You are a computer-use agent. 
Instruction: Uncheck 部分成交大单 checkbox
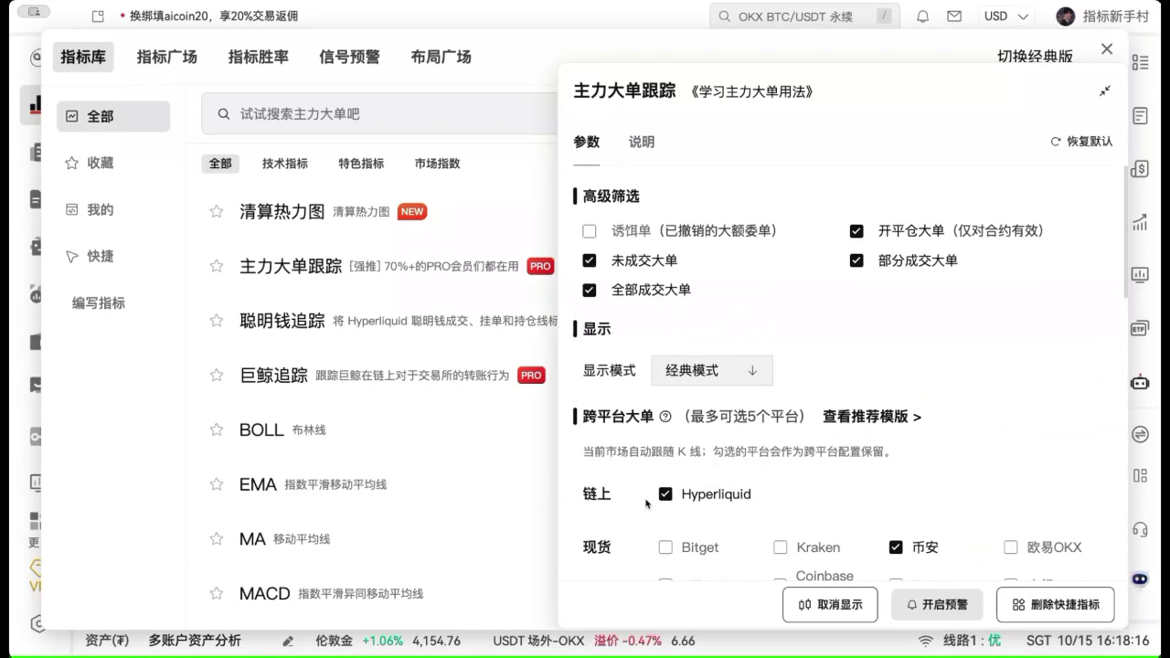(x=856, y=260)
